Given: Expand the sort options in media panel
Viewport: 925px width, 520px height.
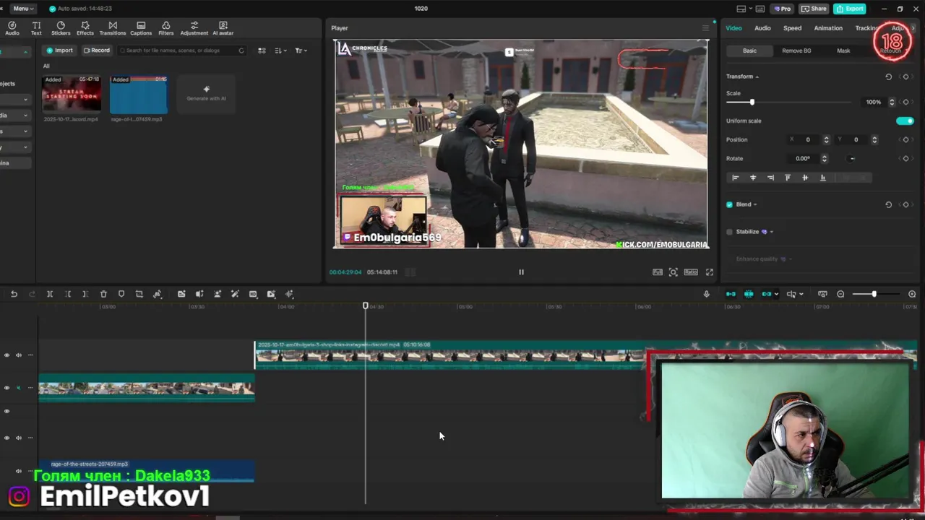Looking at the screenshot, I should 281,51.
